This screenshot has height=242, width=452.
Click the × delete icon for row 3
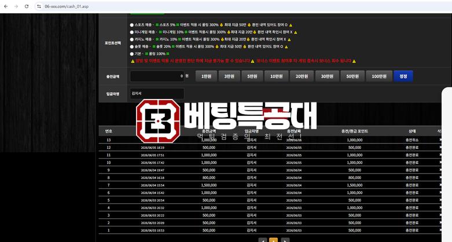pyautogui.click(x=440, y=215)
